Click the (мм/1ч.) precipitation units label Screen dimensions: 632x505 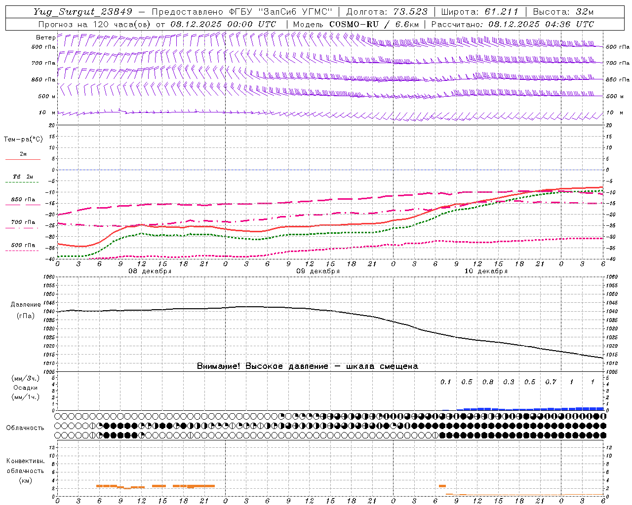coord(26,397)
